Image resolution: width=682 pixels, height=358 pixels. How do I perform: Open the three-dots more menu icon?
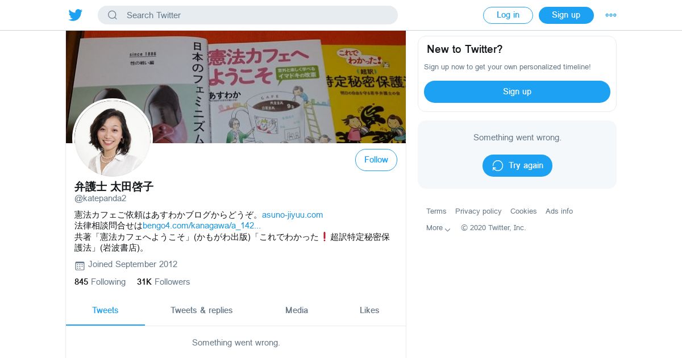[611, 15]
